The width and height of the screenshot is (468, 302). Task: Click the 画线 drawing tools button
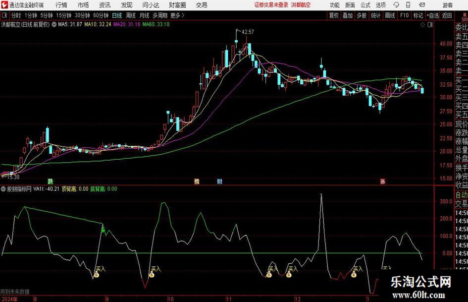[390, 15]
